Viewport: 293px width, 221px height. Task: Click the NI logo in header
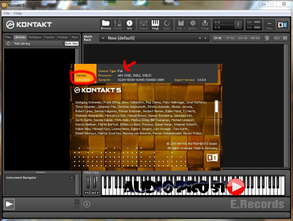click(283, 25)
